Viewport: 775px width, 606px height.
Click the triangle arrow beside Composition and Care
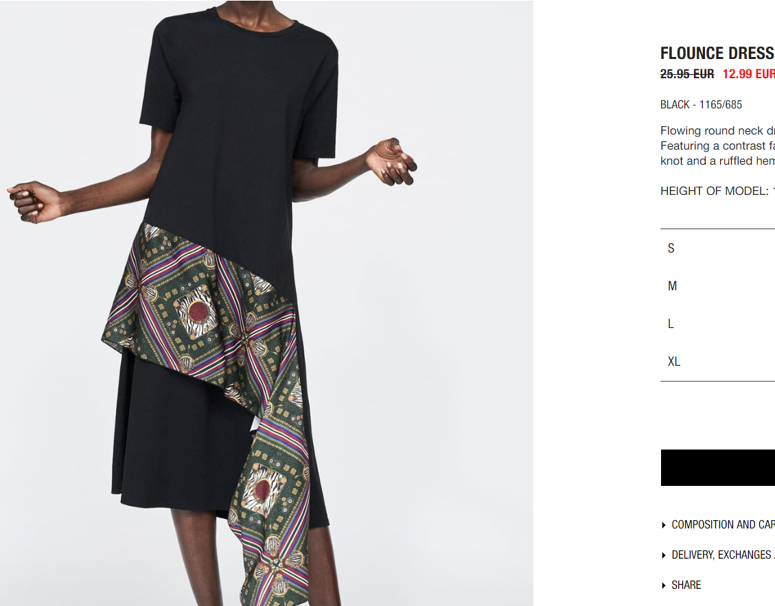tap(664, 525)
